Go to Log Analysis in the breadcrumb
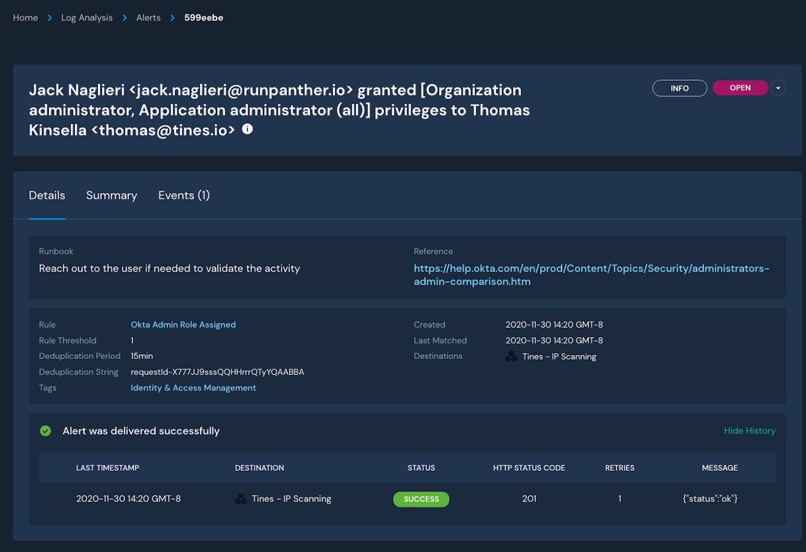The width and height of the screenshot is (806, 552). pos(87,18)
